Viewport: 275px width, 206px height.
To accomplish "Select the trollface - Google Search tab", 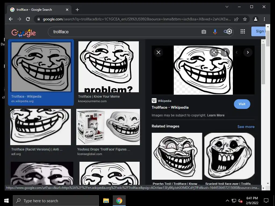I will (x=39, y=10).
